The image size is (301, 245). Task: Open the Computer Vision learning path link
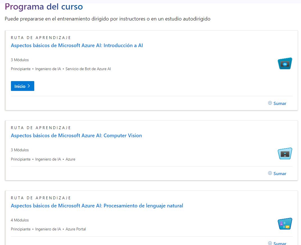click(x=76, y=136)
